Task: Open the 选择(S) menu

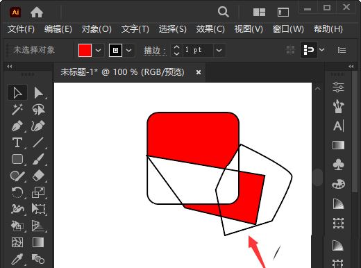Action: pos(173,29)
